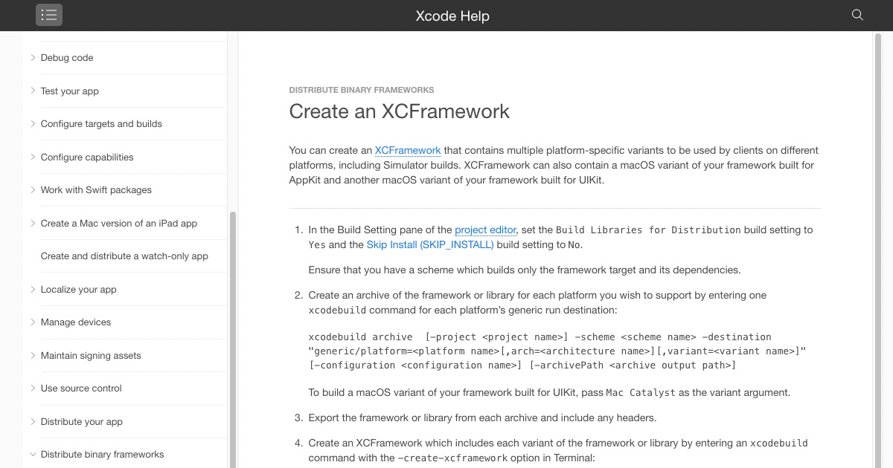Select Create and distribute a watch-only app
The image size is (893, 468).
(x=124, y=256)
